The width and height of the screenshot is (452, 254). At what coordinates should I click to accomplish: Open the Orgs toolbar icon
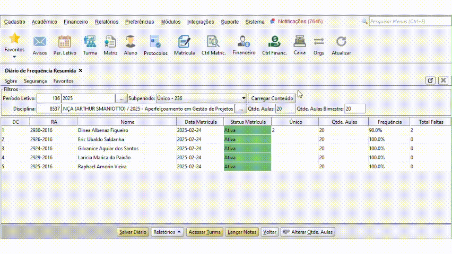pyautogui.click(x=318, y=42)
